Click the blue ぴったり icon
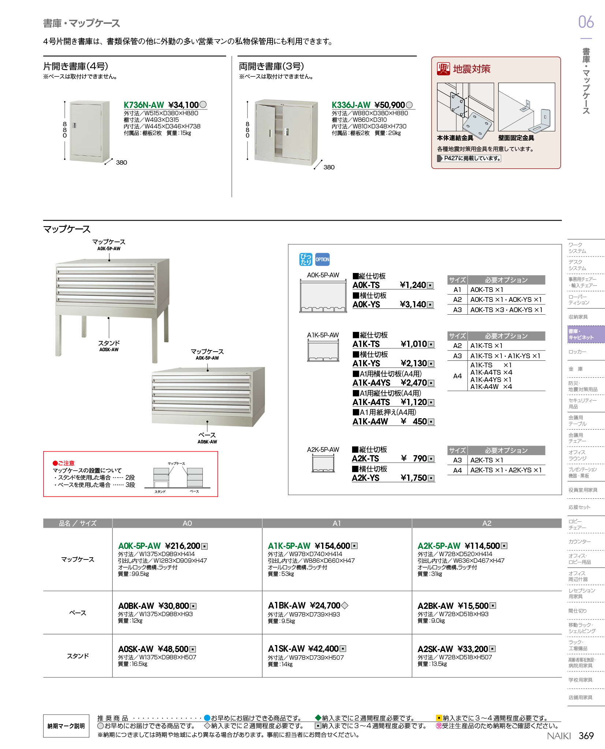Image resolution: width=605 pixels, height=749 pixels. coord(305,259)
